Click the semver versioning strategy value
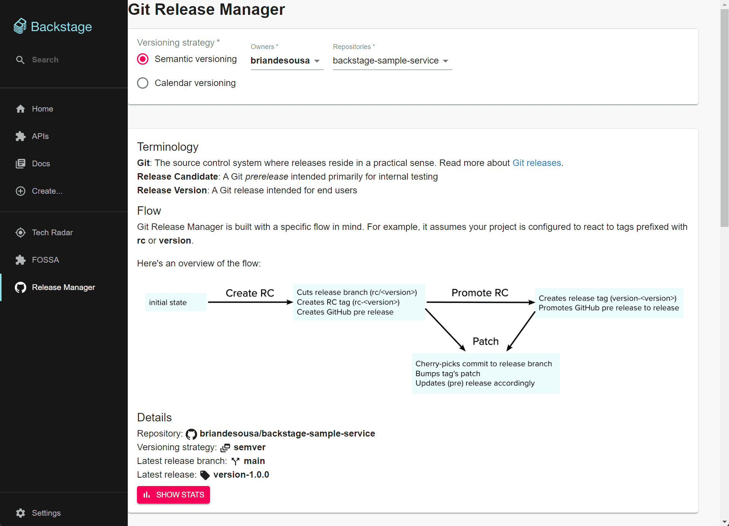The height and width of the screenshot is (526, 729). 250,447
